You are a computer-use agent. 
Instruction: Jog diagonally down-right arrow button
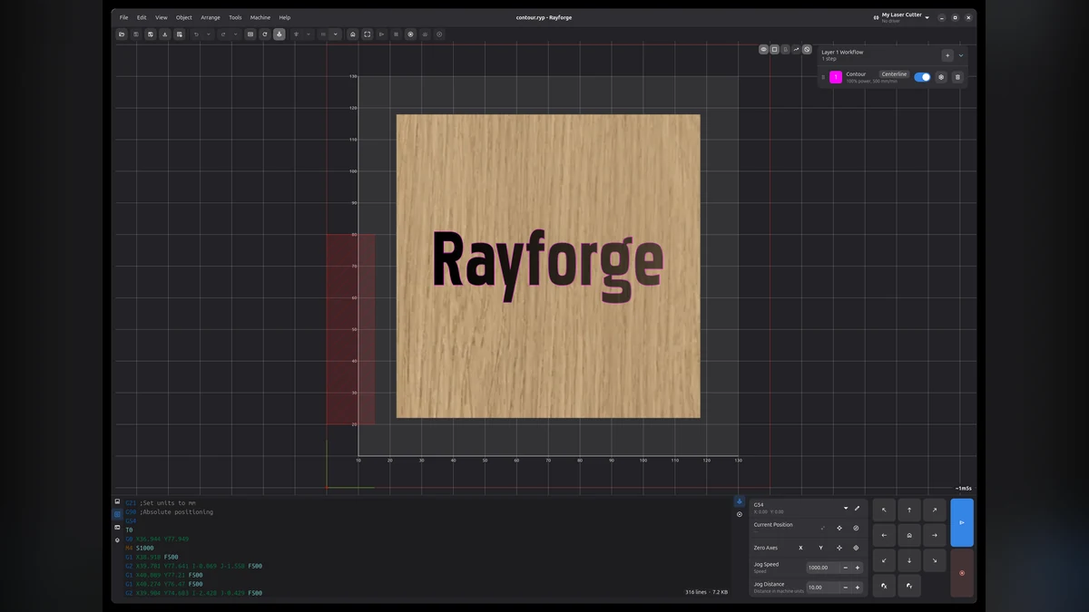(x=935, y=560)
